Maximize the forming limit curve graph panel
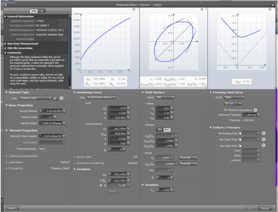This screenshot has width=278, height=212. point(270,9)
